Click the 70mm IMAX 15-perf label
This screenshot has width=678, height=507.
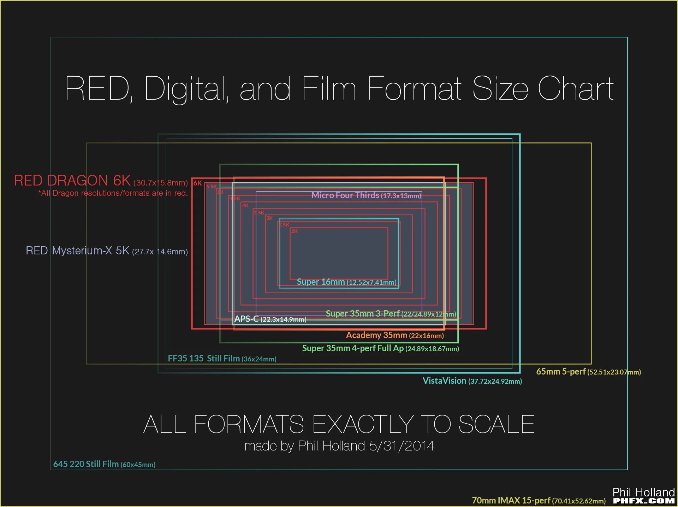(539, 501)
